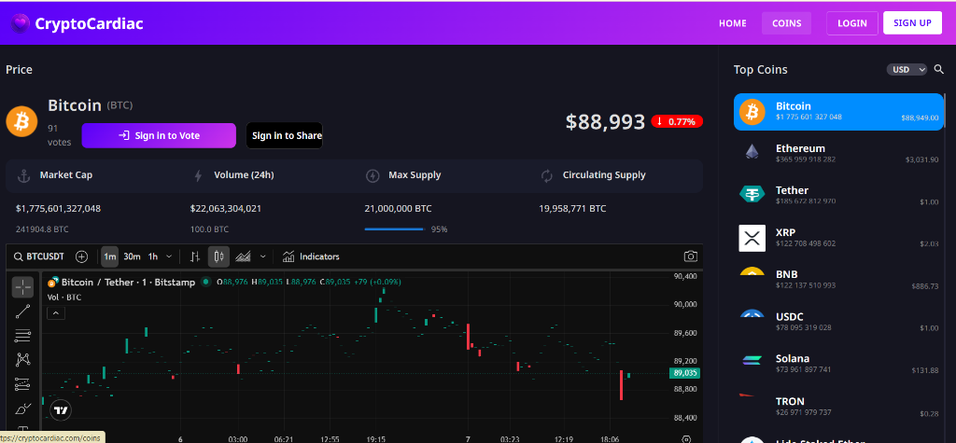Select Bitcoin row in Top Coins
The width and height of the screenshot is (956, 443).
click(x=838, y=112)
